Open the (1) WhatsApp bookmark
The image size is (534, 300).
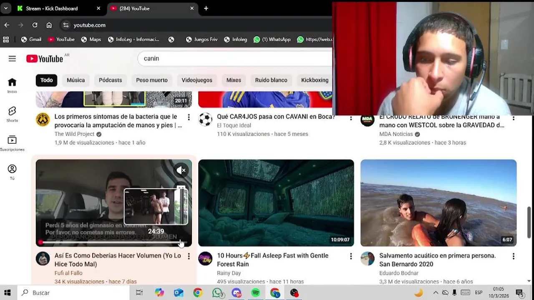tap(272, 40)
